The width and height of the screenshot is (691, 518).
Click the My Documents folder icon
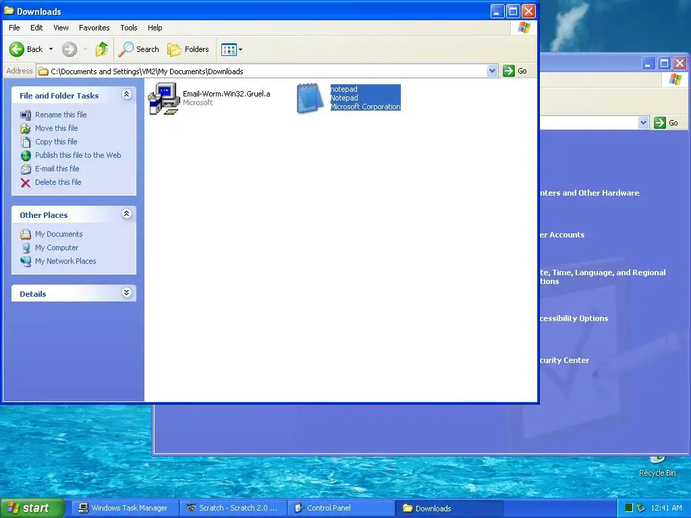click(26, 234)
